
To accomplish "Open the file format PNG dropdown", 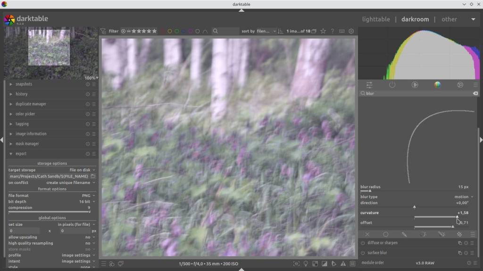I will (x=52, y=196).
